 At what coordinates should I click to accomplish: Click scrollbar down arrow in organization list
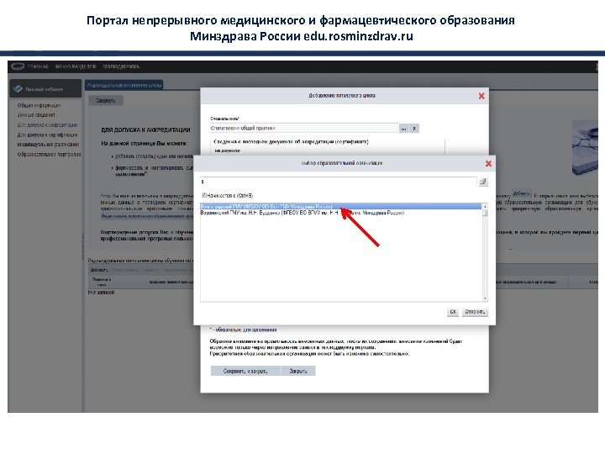(485, 298)
